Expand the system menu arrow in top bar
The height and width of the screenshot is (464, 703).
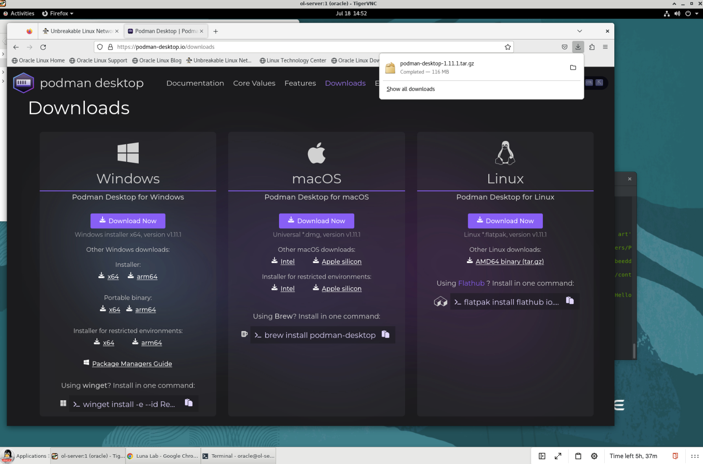click(697, 13)
